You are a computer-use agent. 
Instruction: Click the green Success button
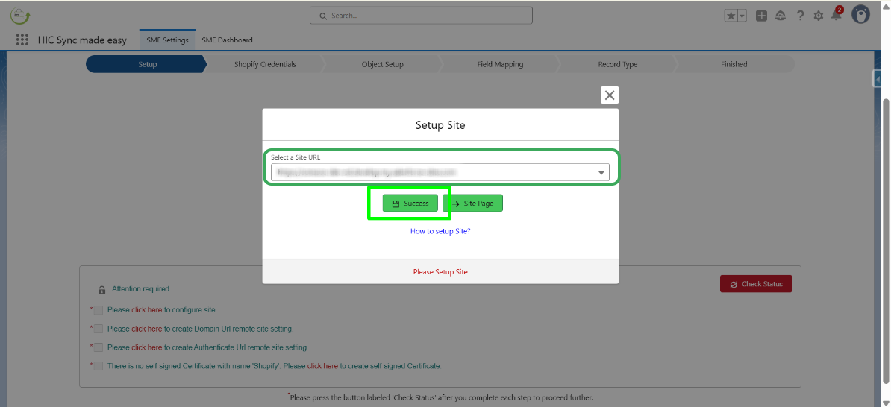click(410, 203)
